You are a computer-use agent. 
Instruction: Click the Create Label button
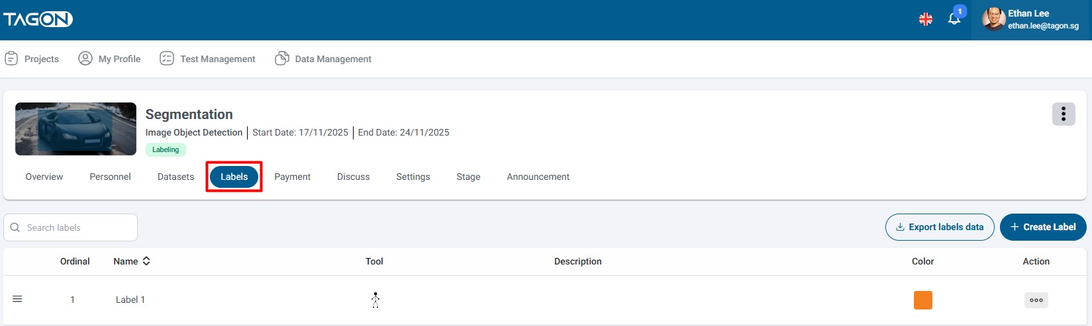click(1042, 227)
